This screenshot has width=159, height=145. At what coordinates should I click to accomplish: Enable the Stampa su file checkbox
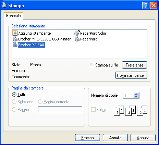pyautogui.click(x=92, y=65)
